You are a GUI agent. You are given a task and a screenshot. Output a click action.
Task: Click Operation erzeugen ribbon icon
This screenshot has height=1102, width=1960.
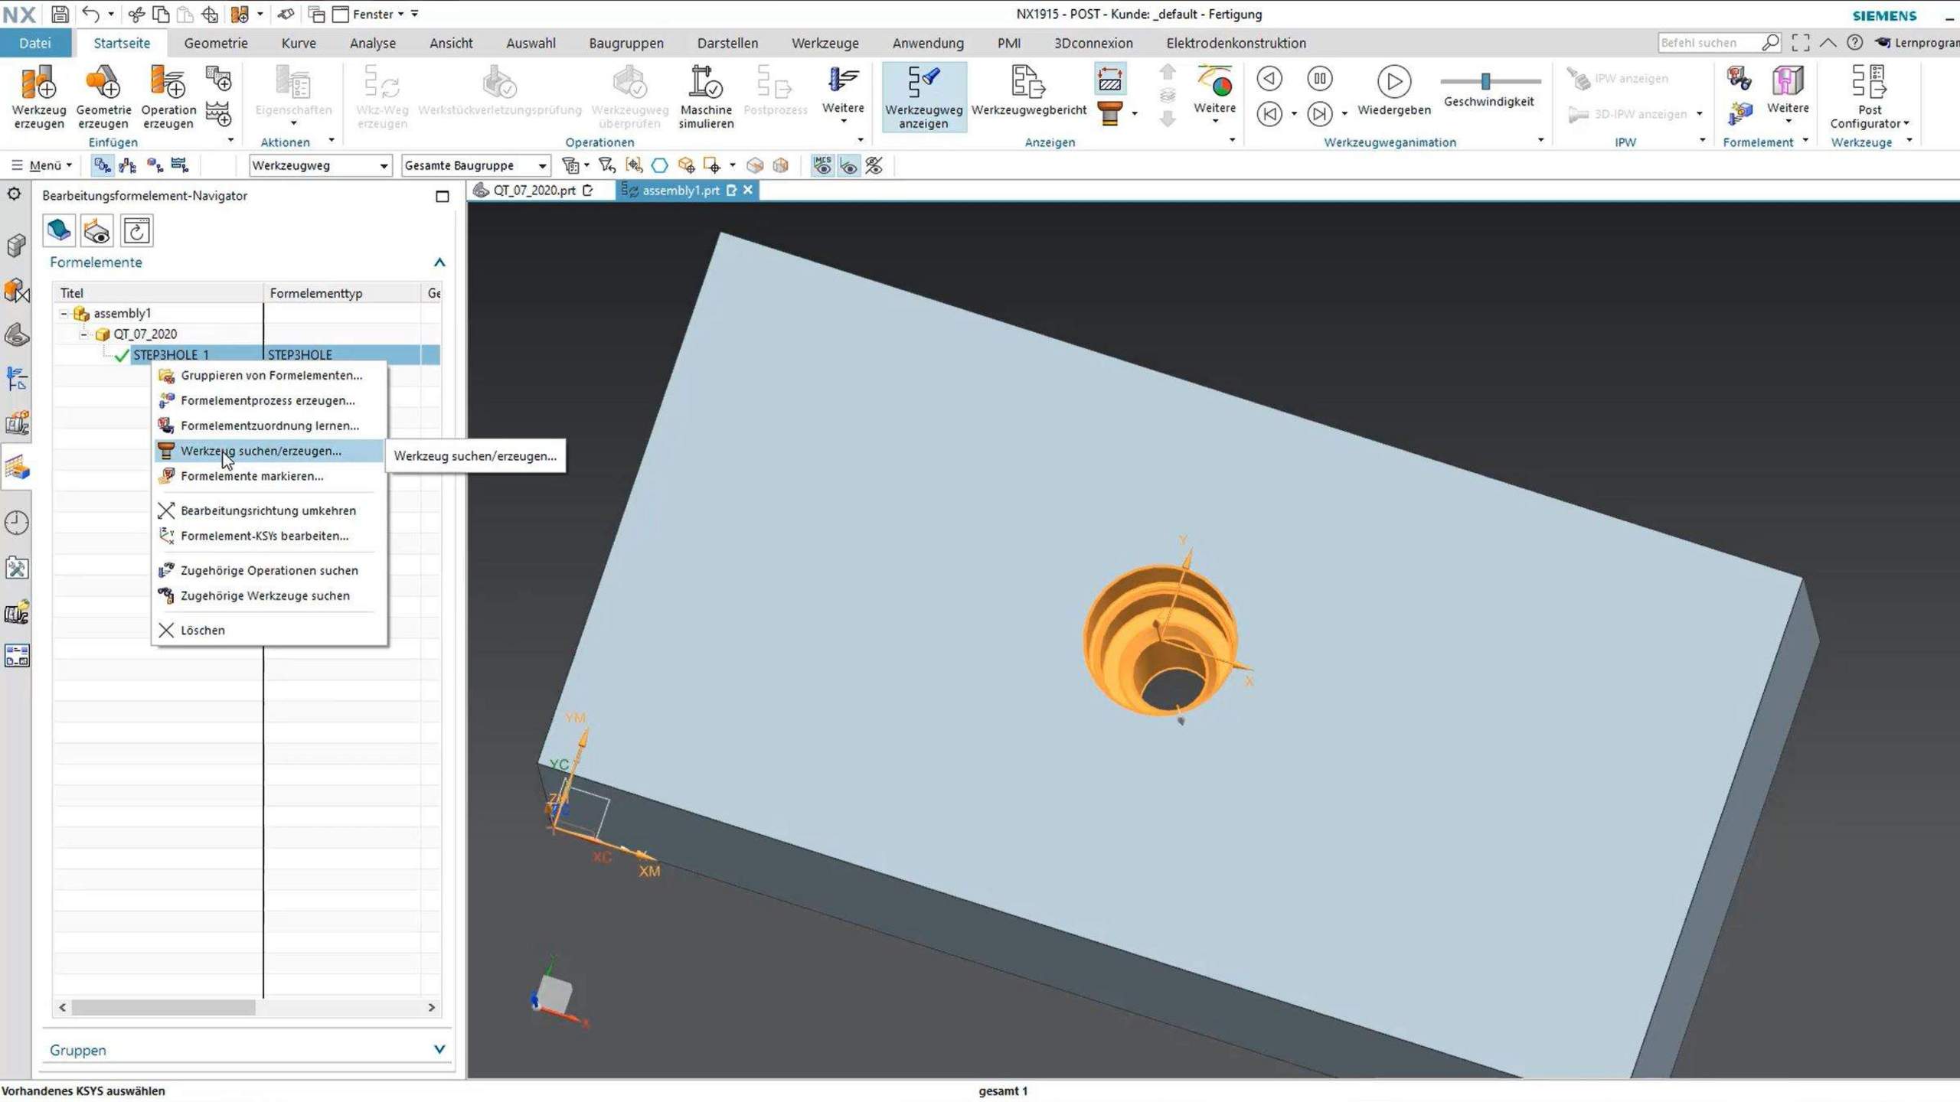point(168,96)
